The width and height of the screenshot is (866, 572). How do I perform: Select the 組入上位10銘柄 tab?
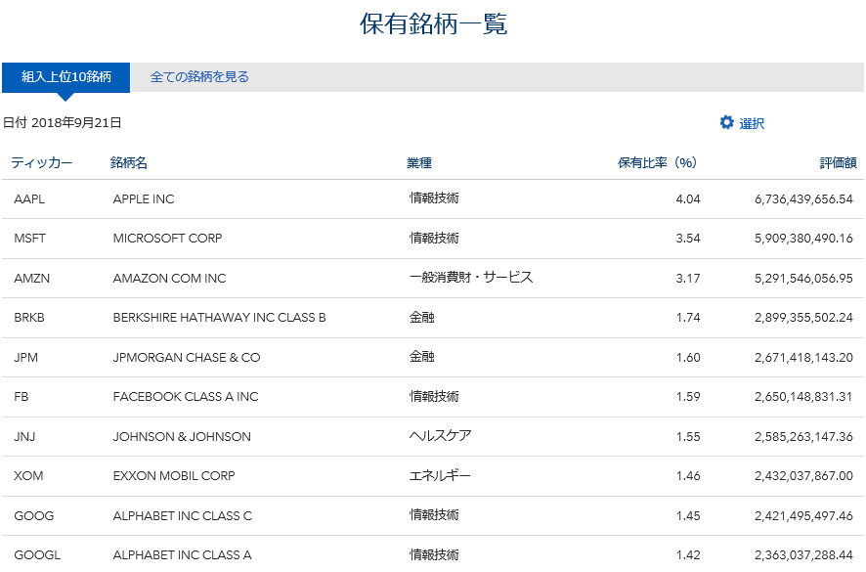pos(65,77)
